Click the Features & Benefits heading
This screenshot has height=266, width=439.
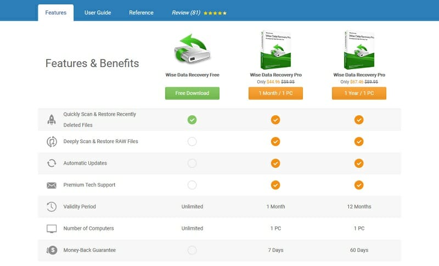pos(92,63)
